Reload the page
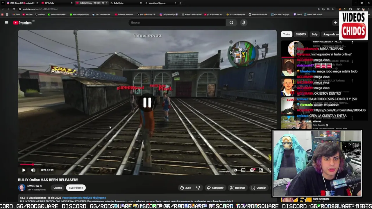This screenshot has width=372, height=209. pyautogui.click(x=13, y=9)
